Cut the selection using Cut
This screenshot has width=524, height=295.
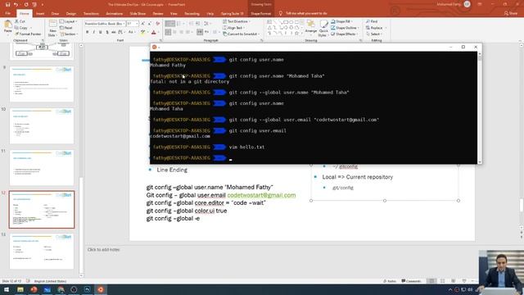coord(20,21)
